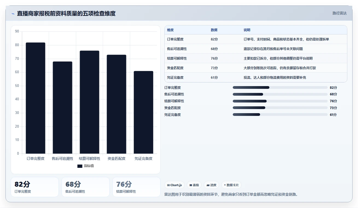Screen dimensions: 358x208
Task: Select table cell 凭证完备度
Action: point(175,78)
